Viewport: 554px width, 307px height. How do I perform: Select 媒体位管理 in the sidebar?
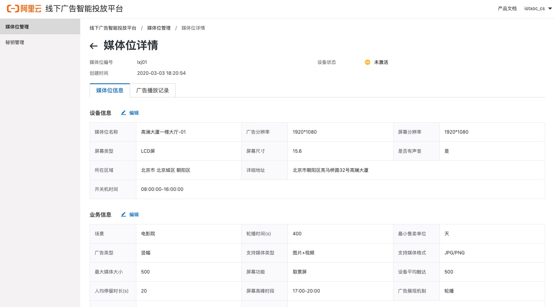pos(40,27)
